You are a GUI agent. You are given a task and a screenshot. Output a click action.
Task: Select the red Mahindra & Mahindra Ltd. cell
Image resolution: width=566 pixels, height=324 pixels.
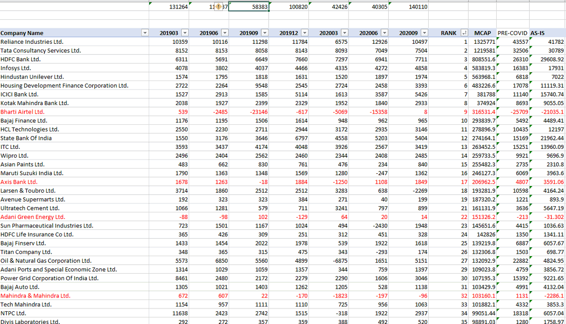pos(35,296)
